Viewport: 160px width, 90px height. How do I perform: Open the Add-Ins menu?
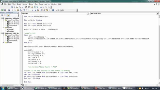(47, 4)
